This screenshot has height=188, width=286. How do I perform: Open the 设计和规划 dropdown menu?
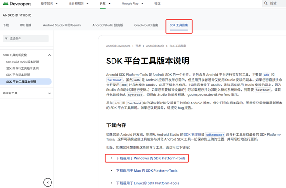(79, 3)
